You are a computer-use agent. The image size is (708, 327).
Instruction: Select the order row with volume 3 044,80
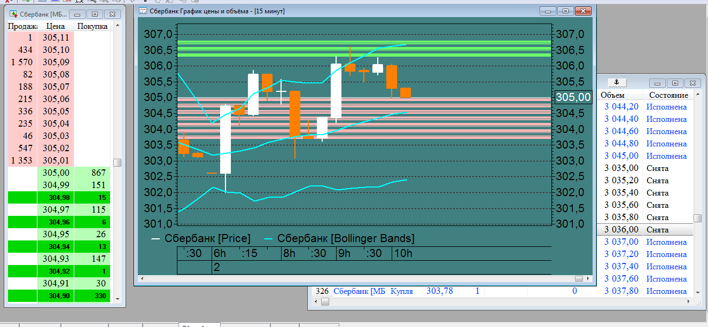coord(645,144)
